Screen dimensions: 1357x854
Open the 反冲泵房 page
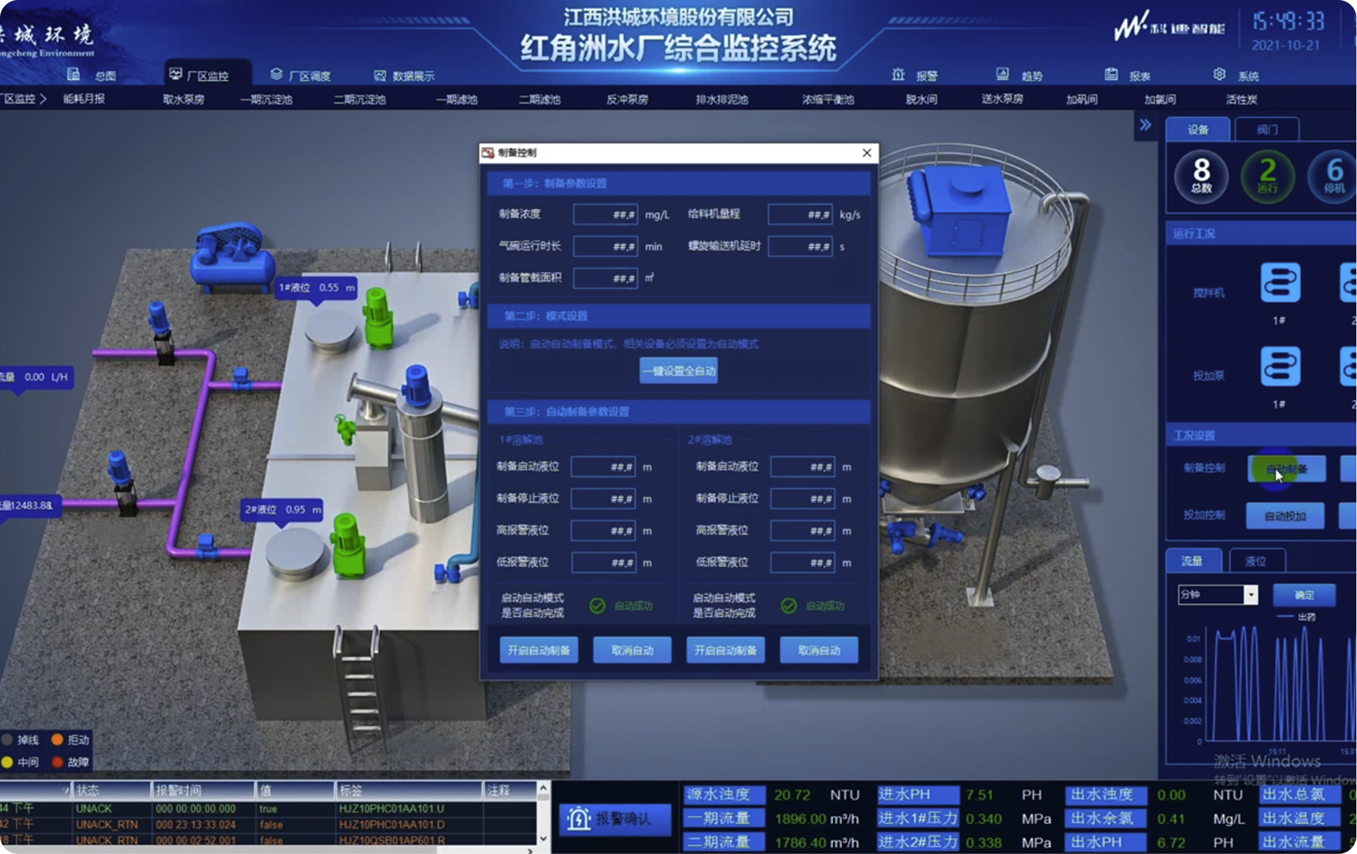pyautogui.click(x=627, y=99)
